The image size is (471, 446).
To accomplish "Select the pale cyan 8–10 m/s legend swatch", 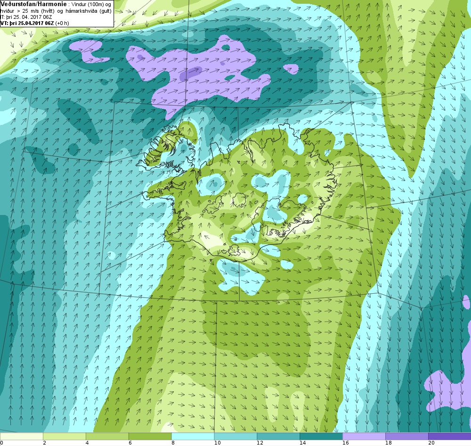I will pyautogui.click(x=193, y=436).
